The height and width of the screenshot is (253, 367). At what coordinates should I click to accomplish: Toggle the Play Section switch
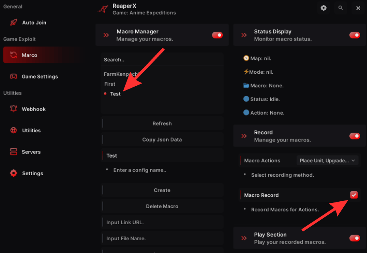[355, 238]
